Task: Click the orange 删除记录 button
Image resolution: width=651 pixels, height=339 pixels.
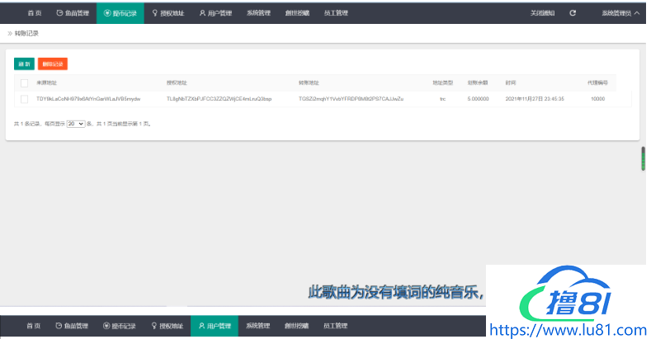Action: 52,64
